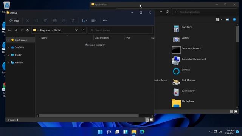The image size is (242, 136).
Task: Click the vertical scrollbar in Applications window
Action: (237, 34)
